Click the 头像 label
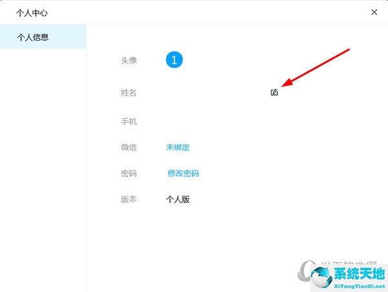The image size is (388, 292). pyautogui.click(x=129, y=60)
